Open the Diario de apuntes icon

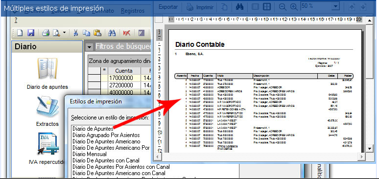(47, 68)
